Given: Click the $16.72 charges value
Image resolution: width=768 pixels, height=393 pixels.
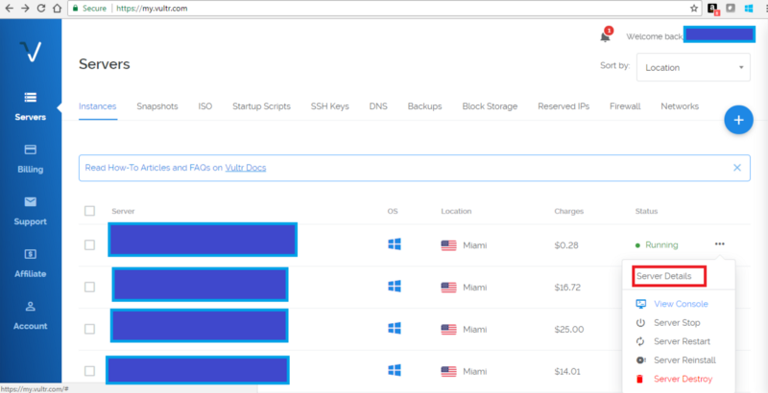Looking at the screenshot, I should tap(567, 288).
